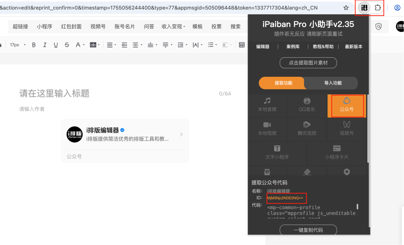404x245 pixels.
Task: Select the 本地视频 extraction option
Action: [267, 129]
